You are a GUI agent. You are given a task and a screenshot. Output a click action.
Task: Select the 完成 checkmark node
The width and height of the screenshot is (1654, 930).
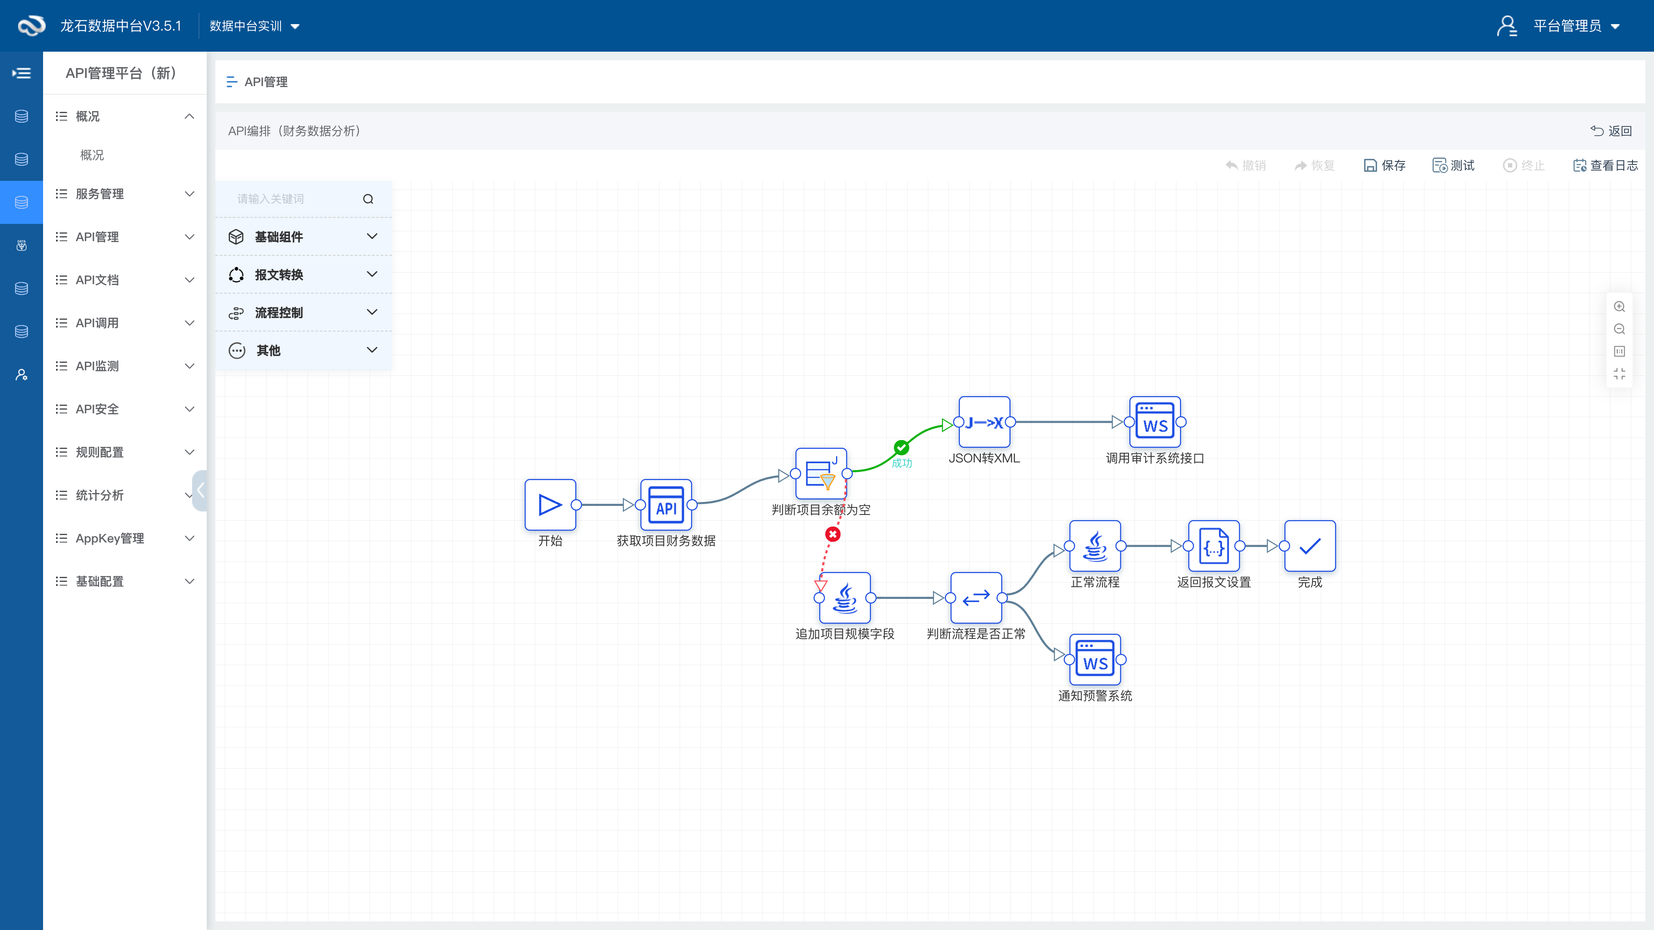[1310, 546]
